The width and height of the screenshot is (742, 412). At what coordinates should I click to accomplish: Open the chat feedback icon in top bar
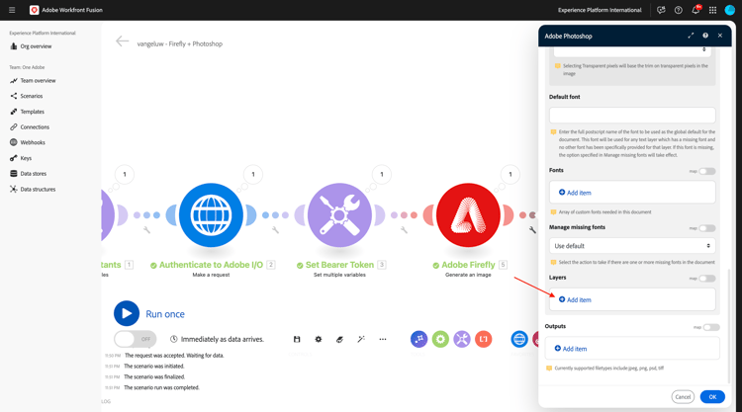click(x=661, y=10)
